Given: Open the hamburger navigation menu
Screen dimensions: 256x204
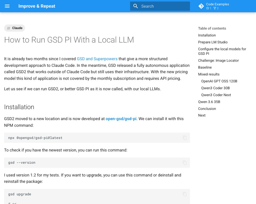Looking at the screenshot, I should click(x=7, y=6).
